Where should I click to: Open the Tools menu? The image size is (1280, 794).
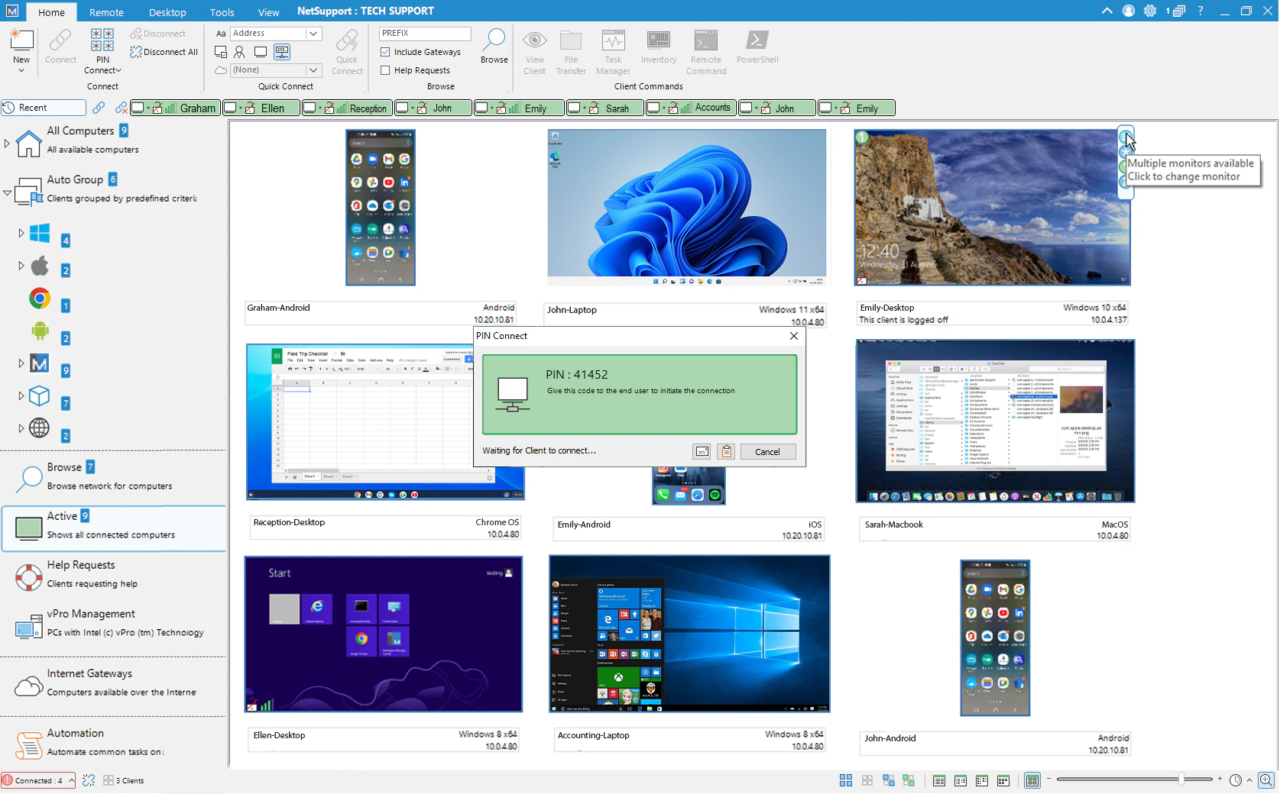[x=222, y=11]
